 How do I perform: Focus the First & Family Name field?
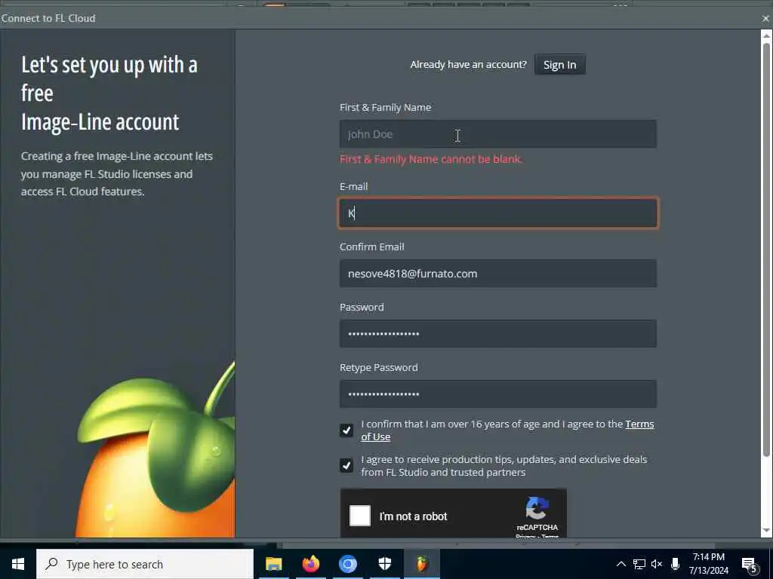(x=498, y=134)
